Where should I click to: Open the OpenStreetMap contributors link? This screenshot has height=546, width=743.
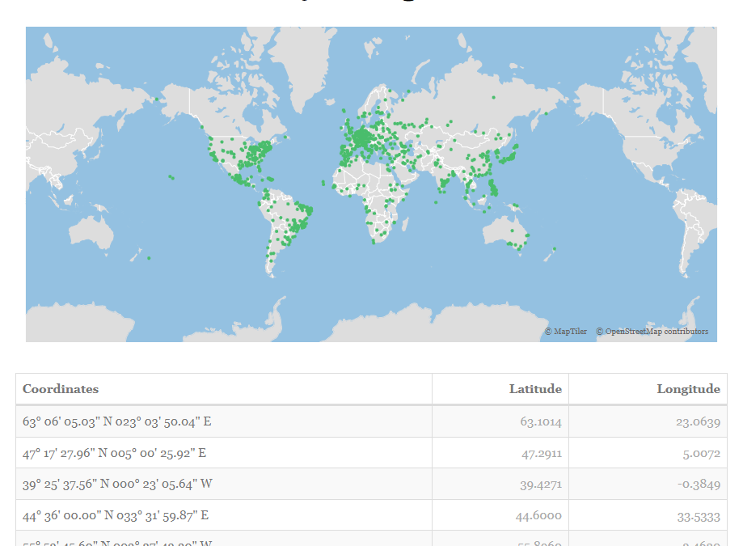click(652, 332)
